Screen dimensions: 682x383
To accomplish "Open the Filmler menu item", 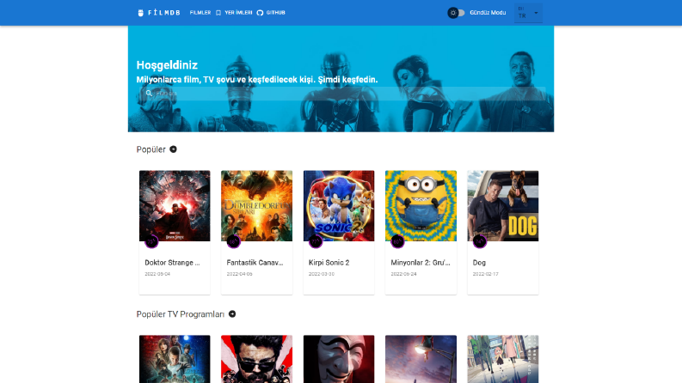I will 200,13.
